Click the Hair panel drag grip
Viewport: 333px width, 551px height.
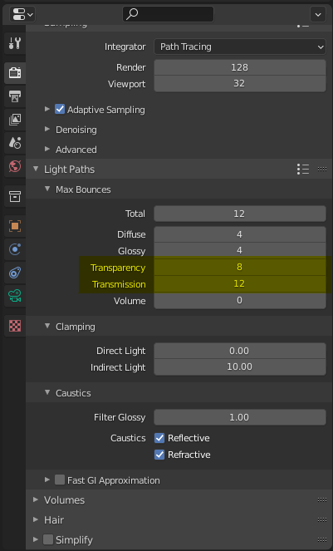click(322, 519)
